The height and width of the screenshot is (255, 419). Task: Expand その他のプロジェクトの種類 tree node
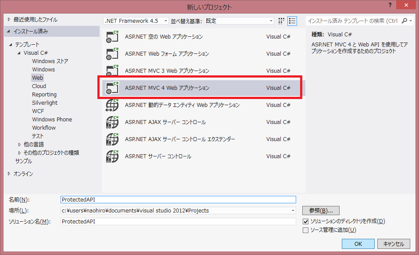[x=19, y=153]
